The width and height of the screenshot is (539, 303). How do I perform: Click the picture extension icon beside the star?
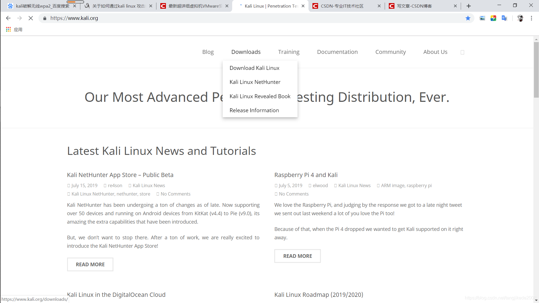(482, 18)
